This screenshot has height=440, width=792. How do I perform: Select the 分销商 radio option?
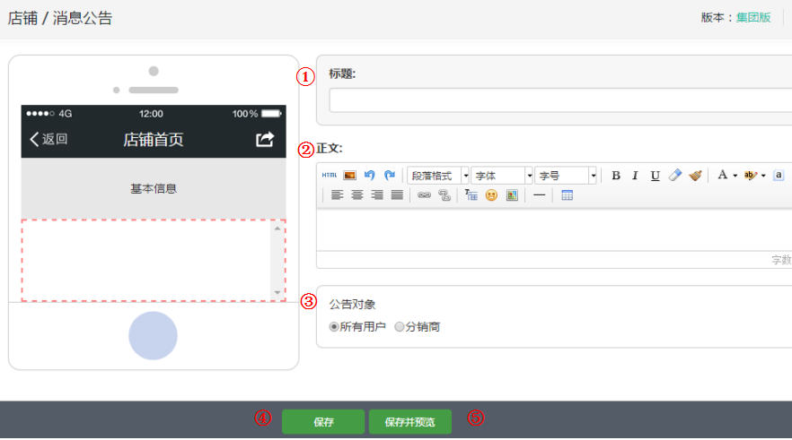coord(400,327)
